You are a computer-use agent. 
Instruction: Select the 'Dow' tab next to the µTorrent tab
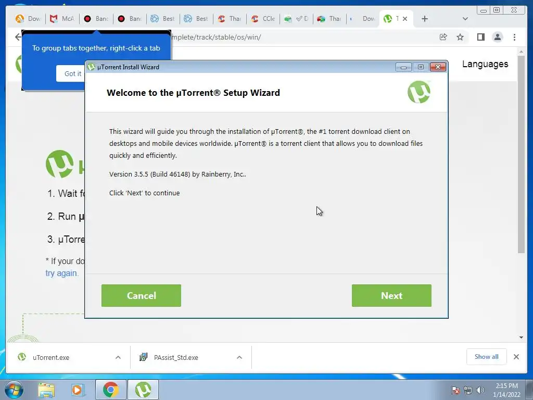coord(363,19)
